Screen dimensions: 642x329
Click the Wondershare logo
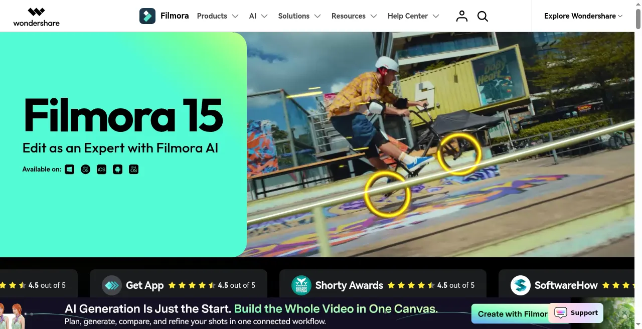coord(36,16)
